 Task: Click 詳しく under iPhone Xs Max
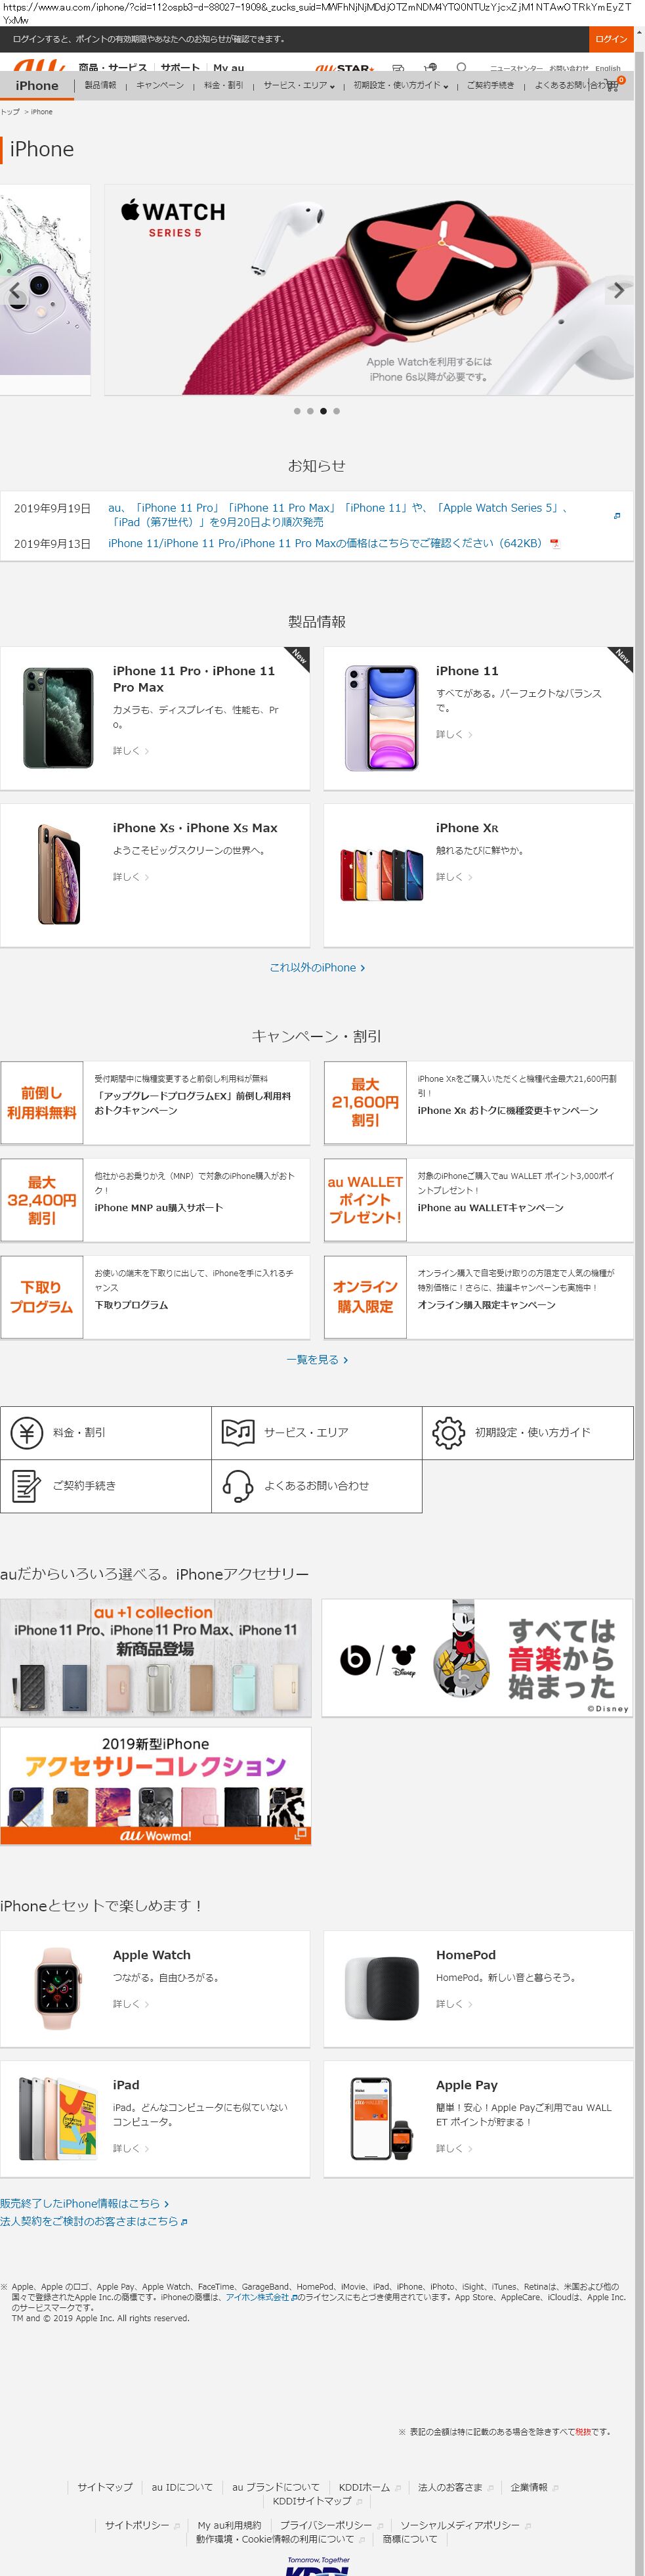(130, 877)
